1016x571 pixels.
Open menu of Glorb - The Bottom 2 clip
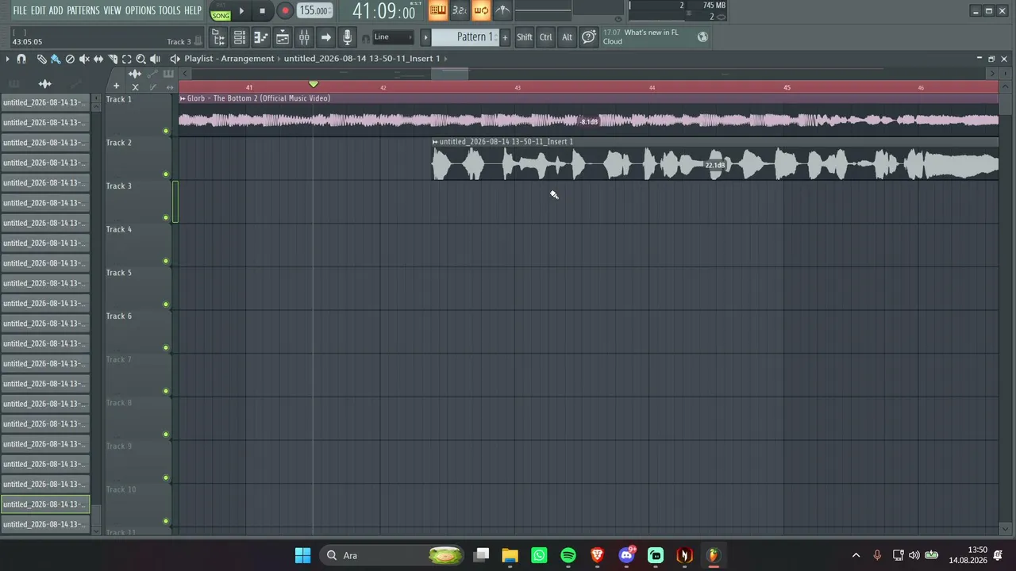coord(183,98)
